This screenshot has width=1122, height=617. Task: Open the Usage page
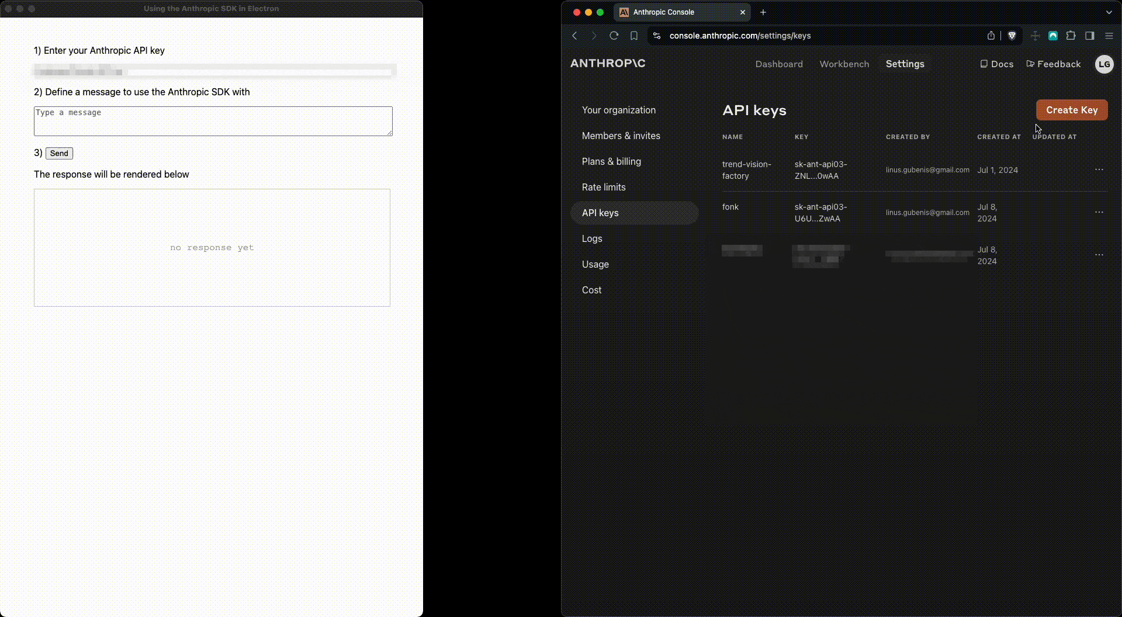[x=595, y=264]
